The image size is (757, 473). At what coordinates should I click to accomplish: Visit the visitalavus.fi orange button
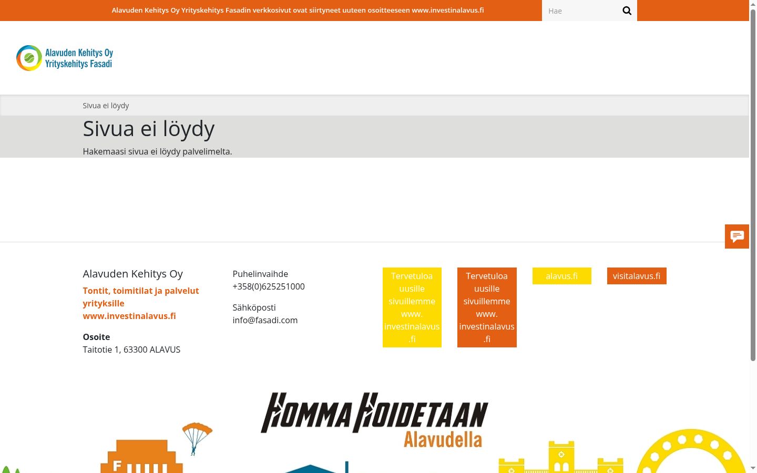click(637, 276)
